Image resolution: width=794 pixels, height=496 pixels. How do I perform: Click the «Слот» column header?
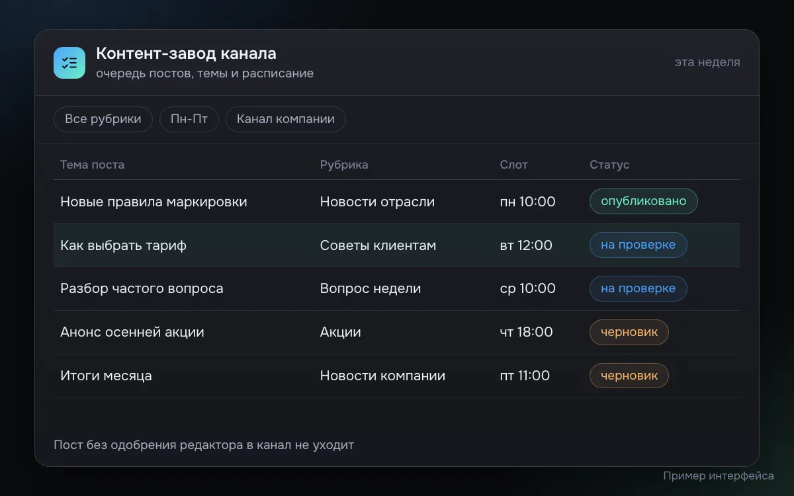[514, 165]
